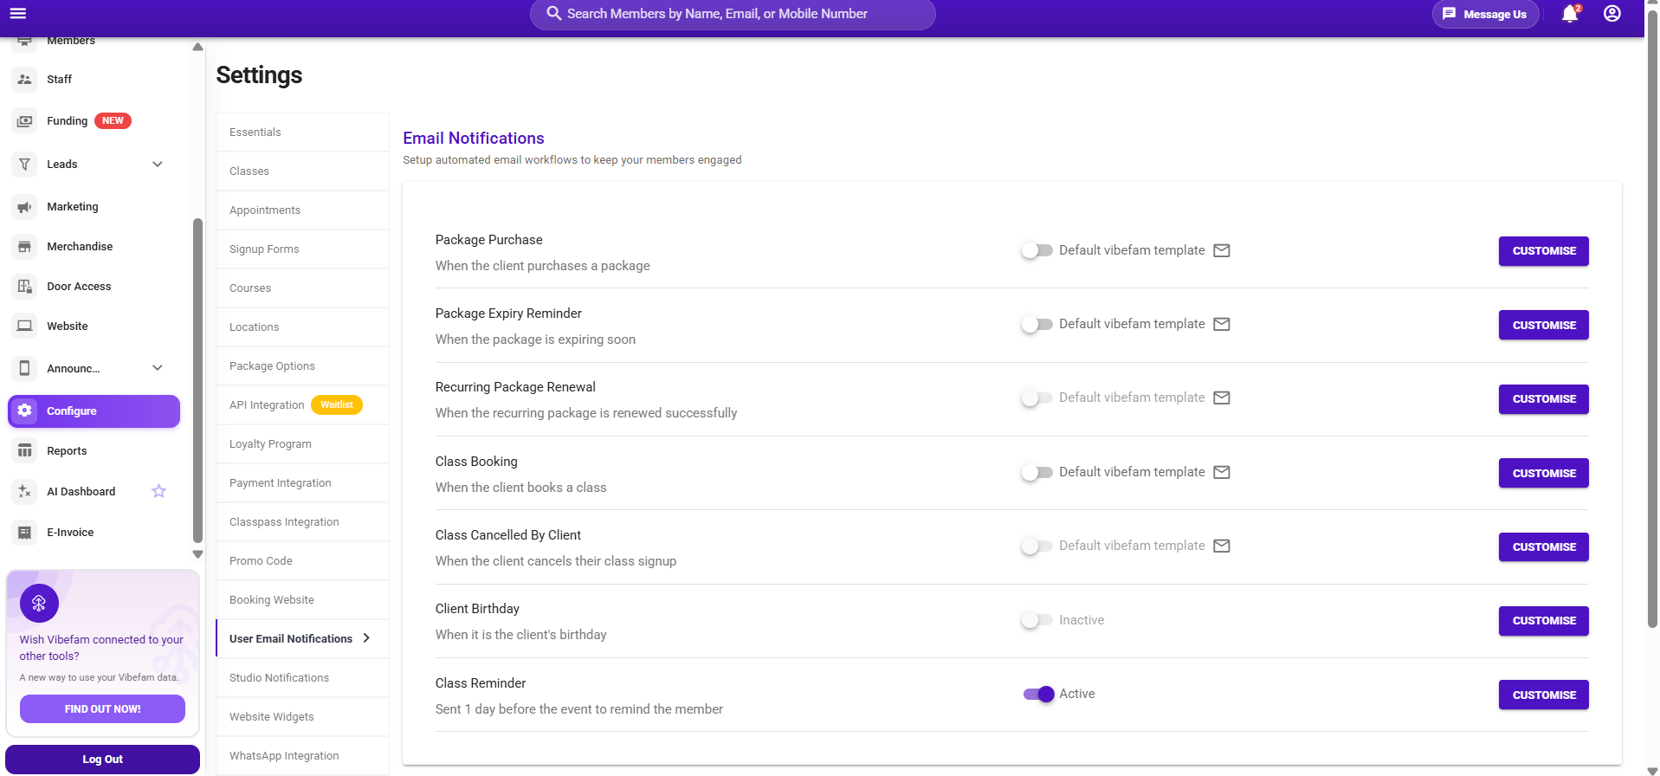Click the Website laptop icon
Viewport: 1660px width, 776px height.
25,327
